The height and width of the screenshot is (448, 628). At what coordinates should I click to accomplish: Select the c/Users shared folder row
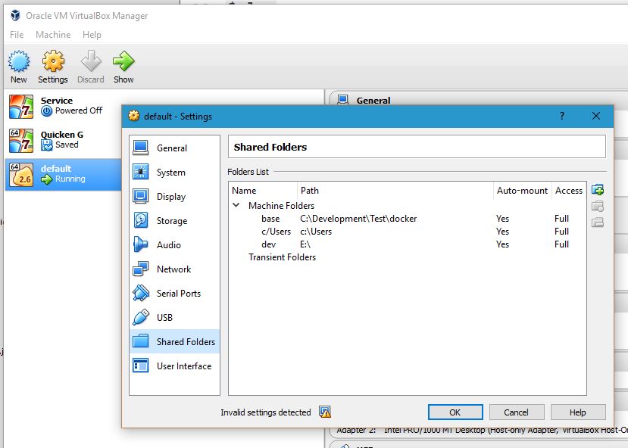click(x=408, y=232)
